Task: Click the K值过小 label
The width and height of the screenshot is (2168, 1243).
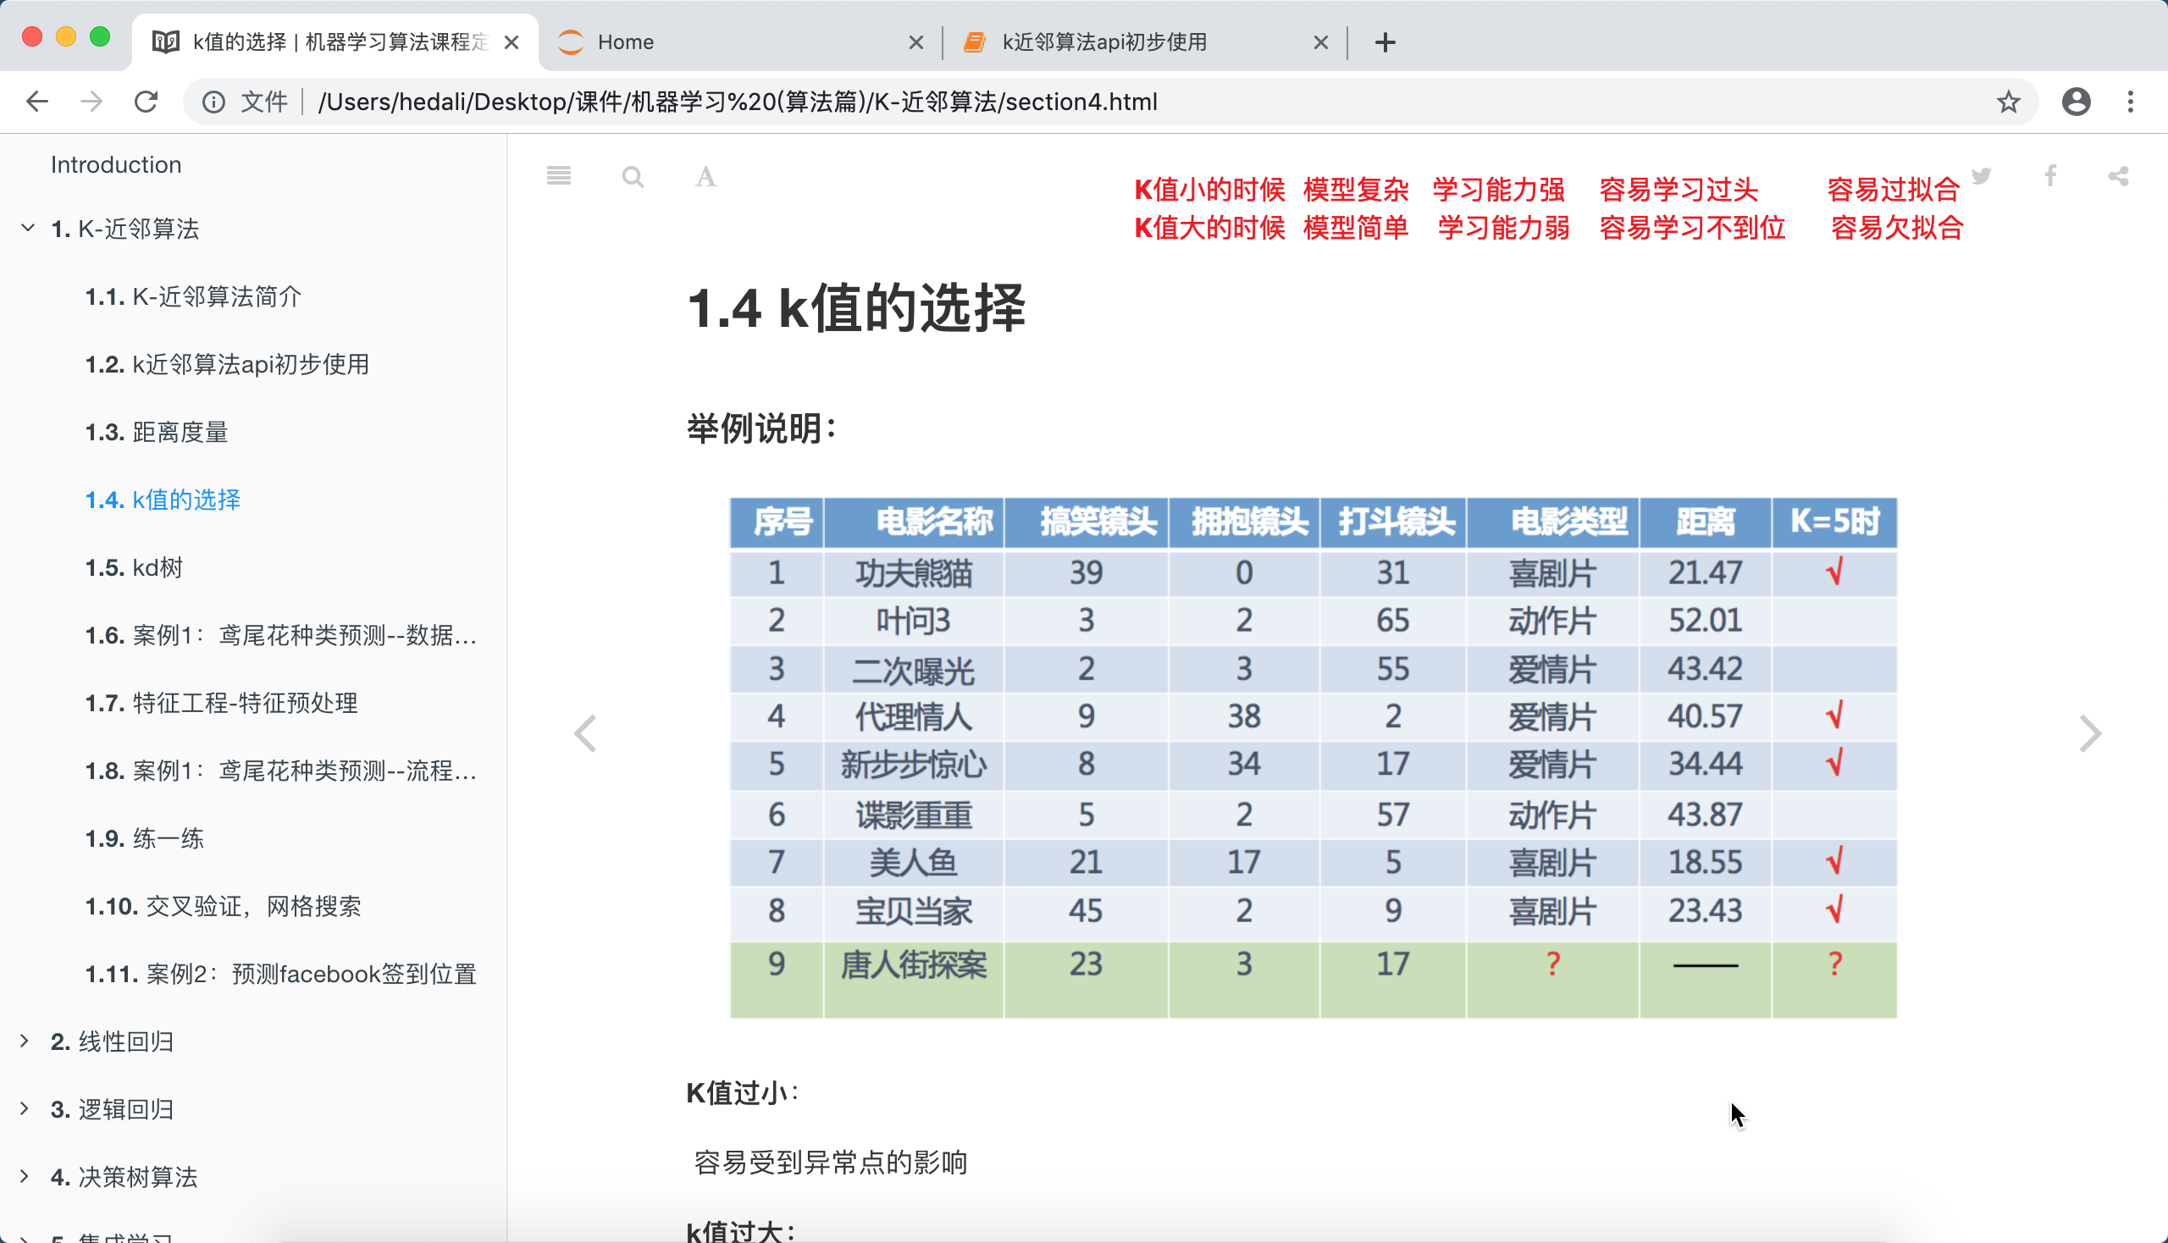Action: pos(742,1093)
